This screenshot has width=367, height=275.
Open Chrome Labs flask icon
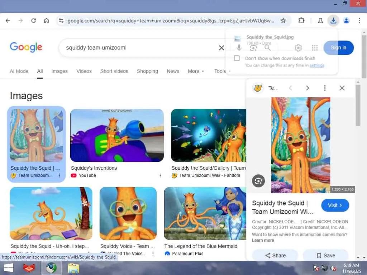point(320,20)
